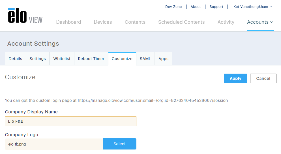Click the Apply button

coord(235,78)
